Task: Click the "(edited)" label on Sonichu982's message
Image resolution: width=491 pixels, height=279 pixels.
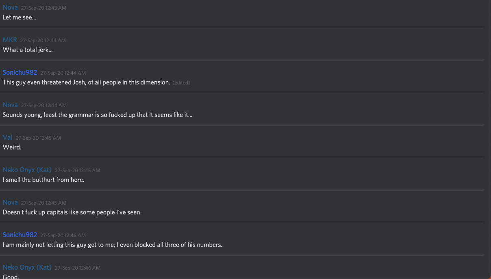Action: (x=181, y=82)
